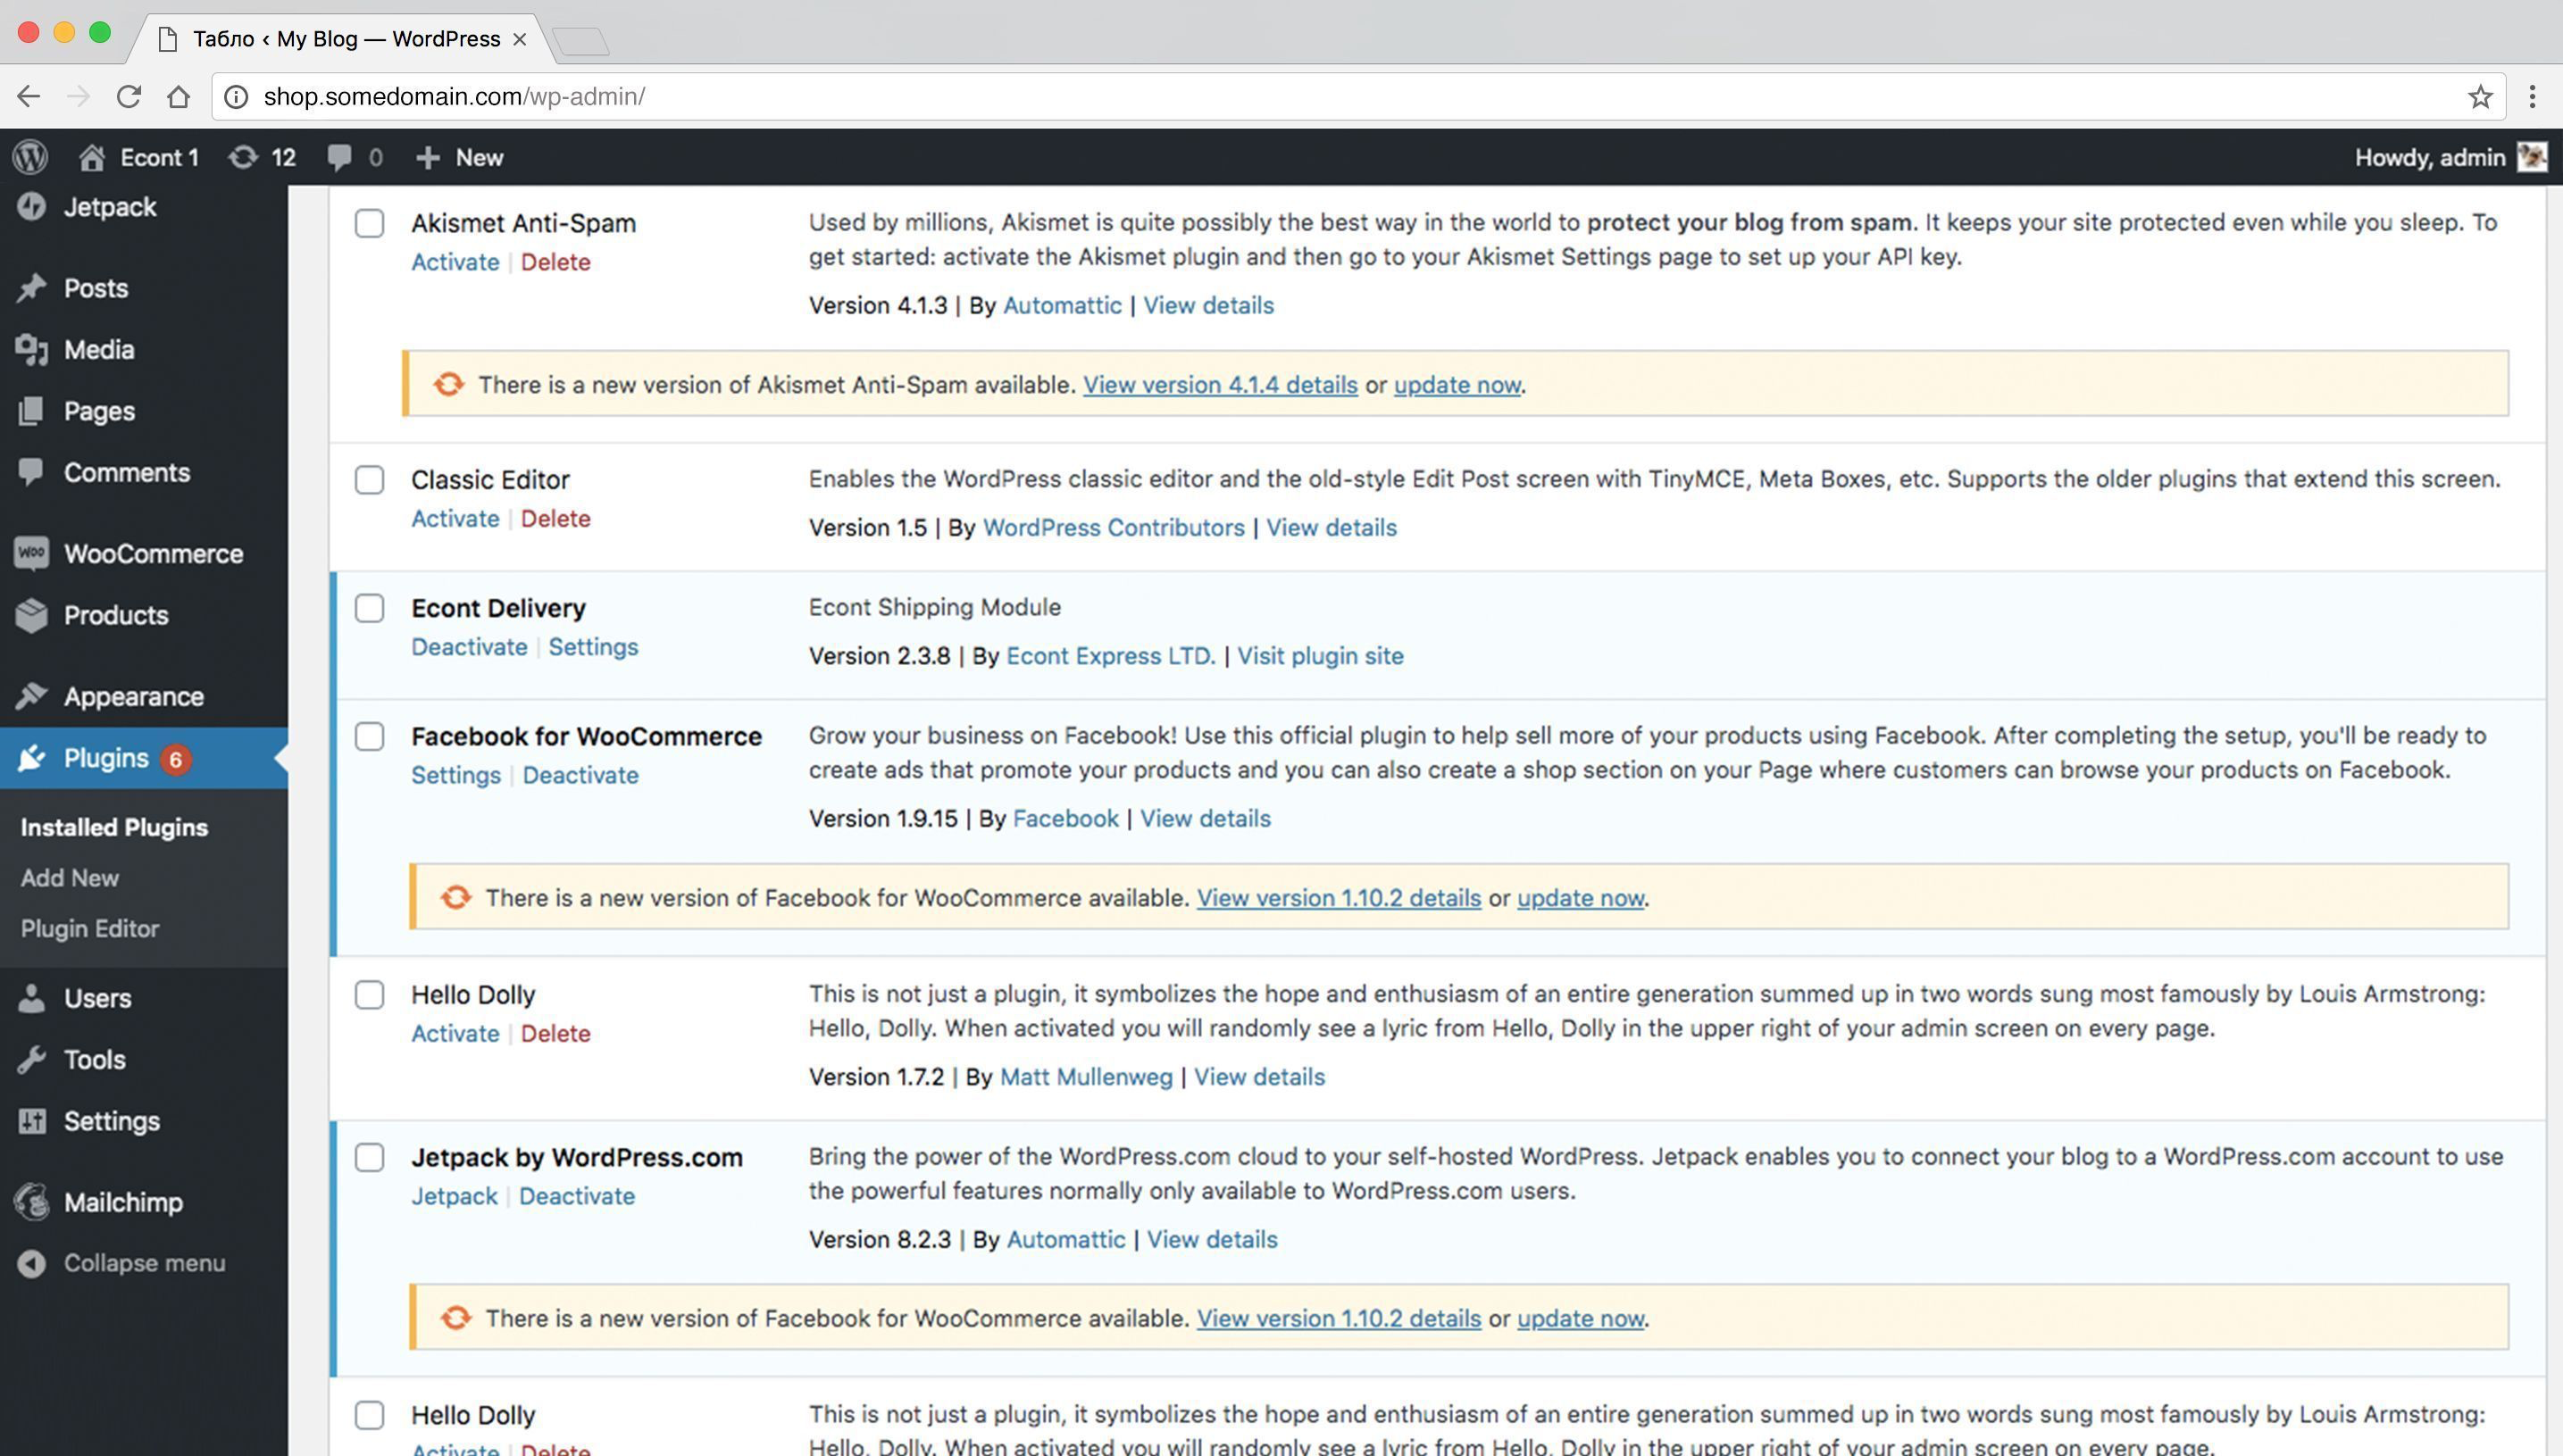This screenshot has width=2563, height=1456.
Task: Open Econt Express LTD. author link
Action: [x=1110, y=656]
